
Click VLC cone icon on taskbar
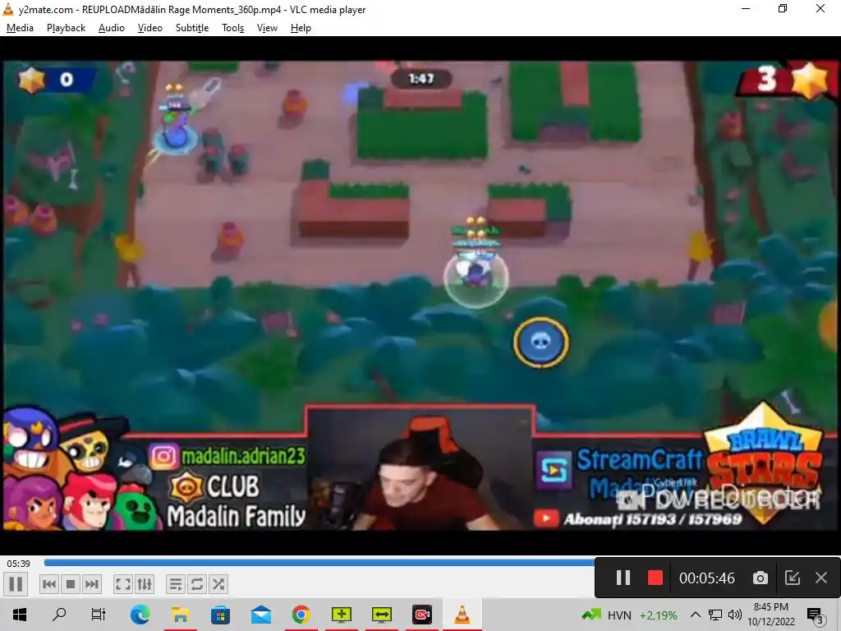point(462,615)
